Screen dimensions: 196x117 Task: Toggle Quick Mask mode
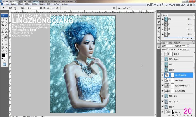(4, 61)
